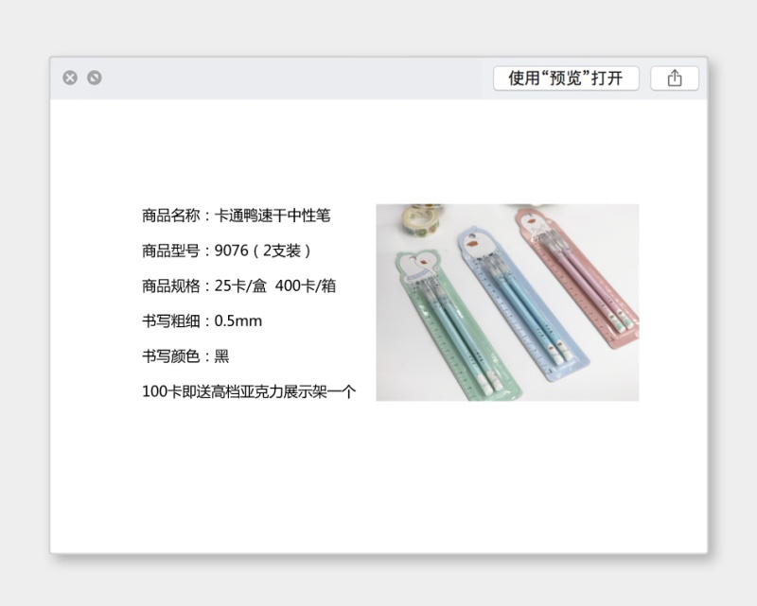757x606 pixels.
Task: Close the Quick Look preview window
Action: (70, 78)
